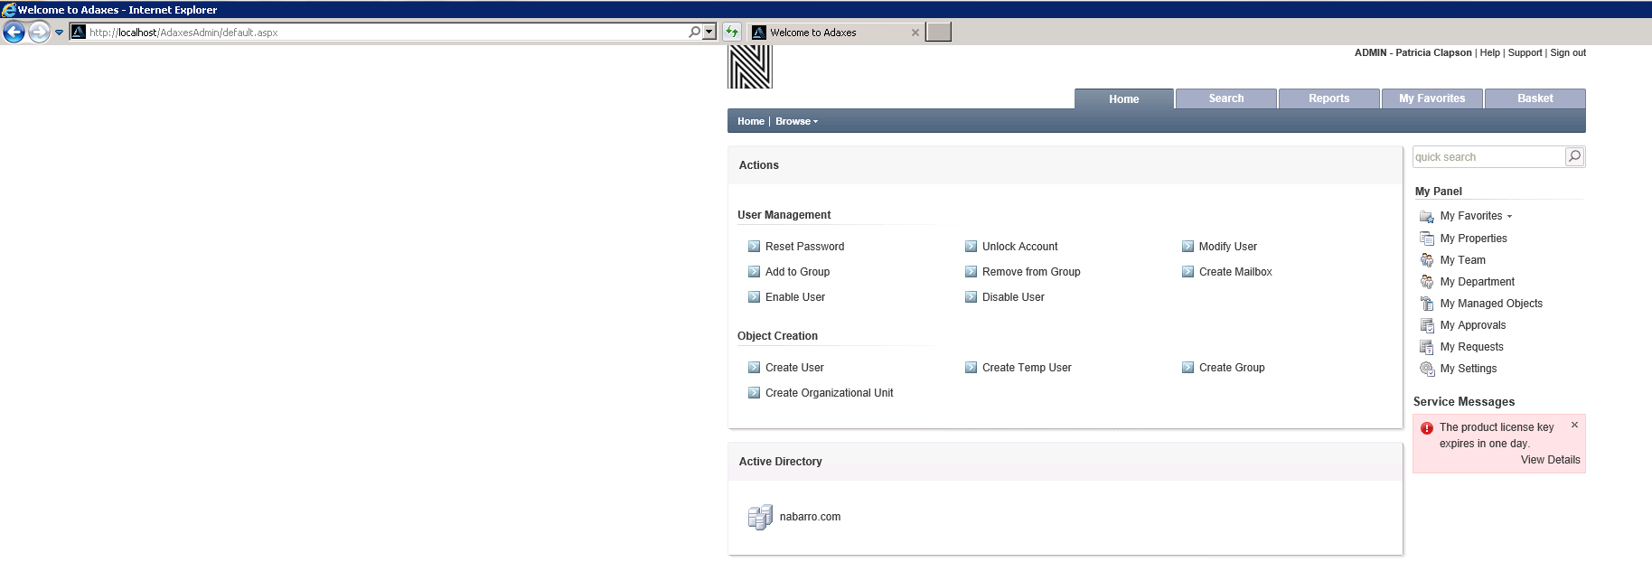Click the Add to Group arrow icon
This screenshot has width=1652, height=562.
coord(754,272)
